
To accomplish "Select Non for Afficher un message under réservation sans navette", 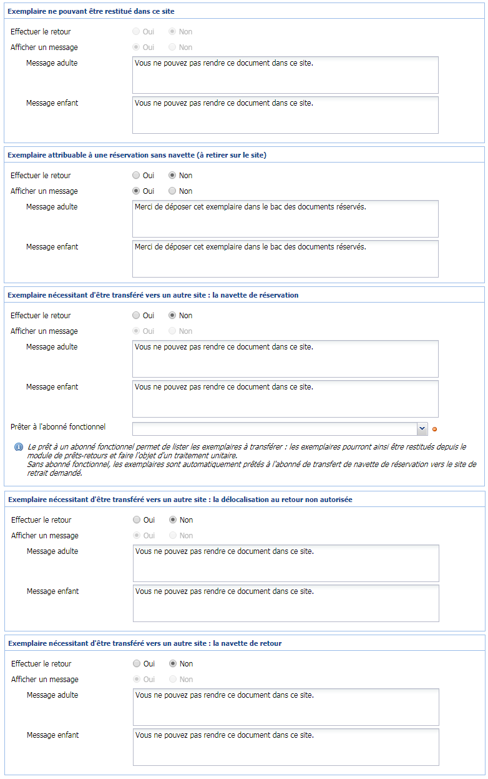I will (172, 191).
